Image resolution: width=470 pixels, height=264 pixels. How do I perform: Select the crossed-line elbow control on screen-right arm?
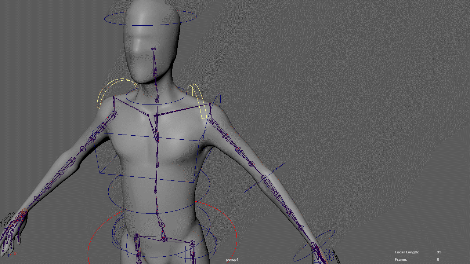[264, 178]
